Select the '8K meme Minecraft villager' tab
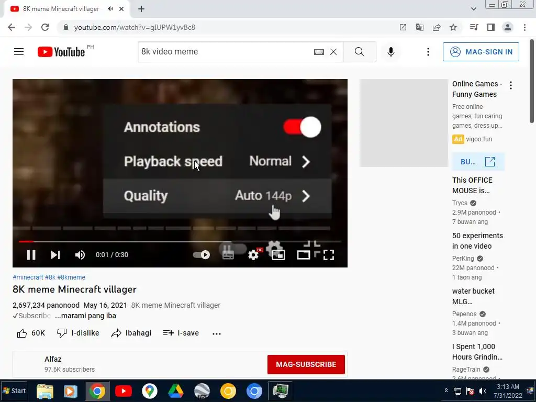 point(66,9)
